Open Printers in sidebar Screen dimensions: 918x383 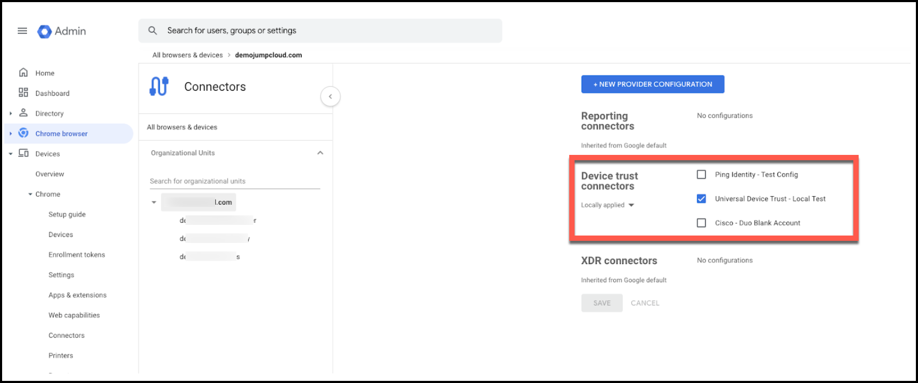coord(61,355)
